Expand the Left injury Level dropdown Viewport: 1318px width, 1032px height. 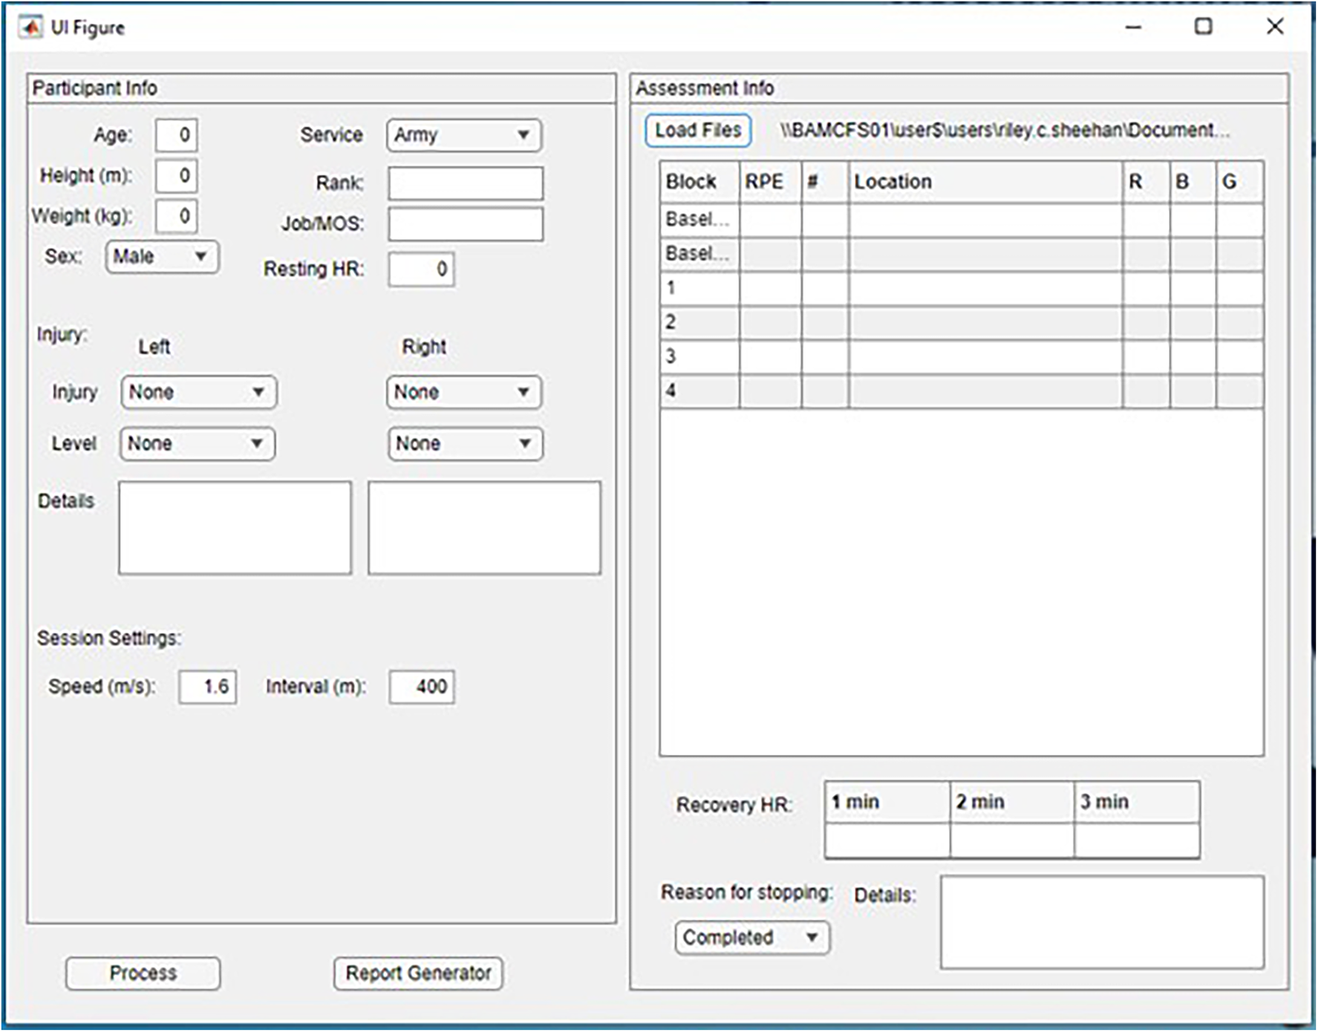coord(198,444)
